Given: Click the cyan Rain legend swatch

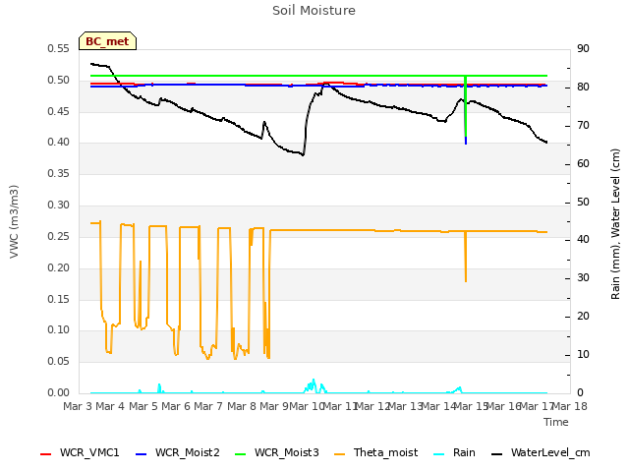Looking at the screenshot, I should [x=439, y=454].
